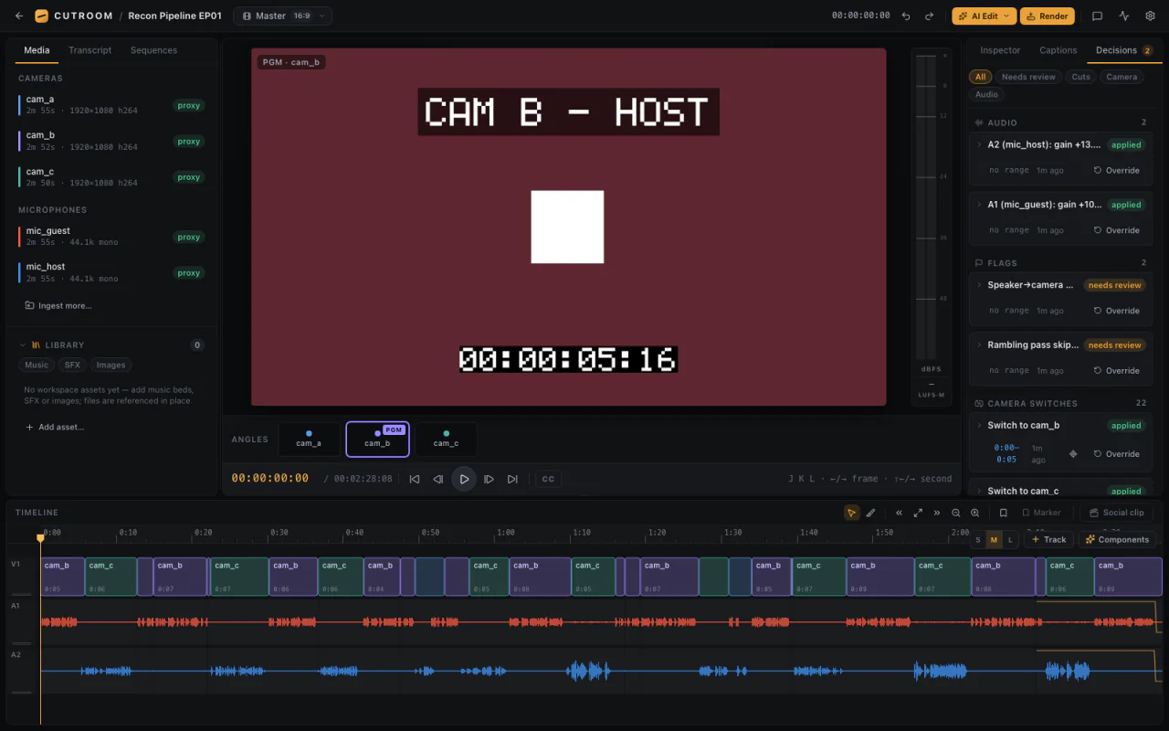Override the A2 (mic_host) gain decision
Screen dimensions: 1169x731
1117,170
